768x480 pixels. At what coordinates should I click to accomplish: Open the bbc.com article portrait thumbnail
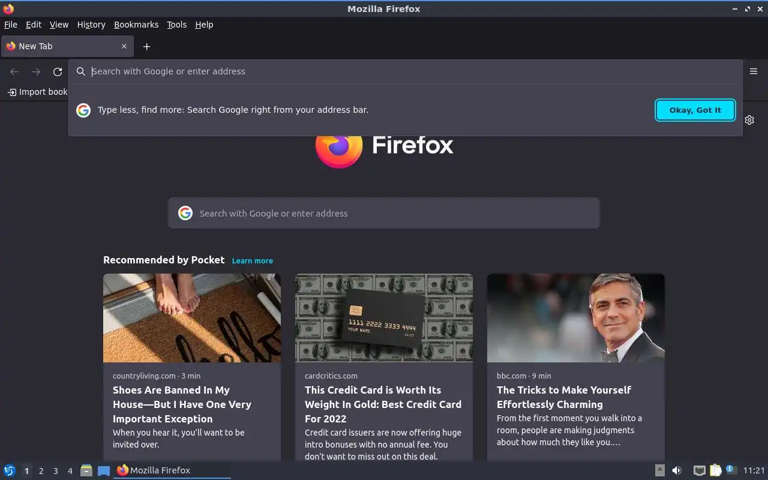(x=576, y=318)
